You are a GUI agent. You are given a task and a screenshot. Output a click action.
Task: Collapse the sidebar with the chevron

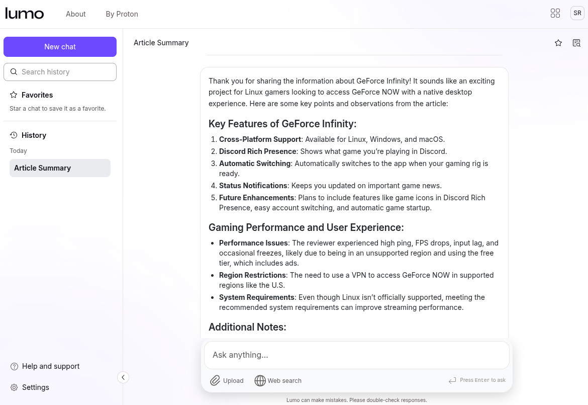tap(123, 377)
